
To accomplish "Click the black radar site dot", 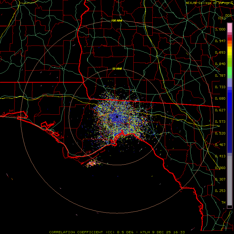I will point(117,117).
